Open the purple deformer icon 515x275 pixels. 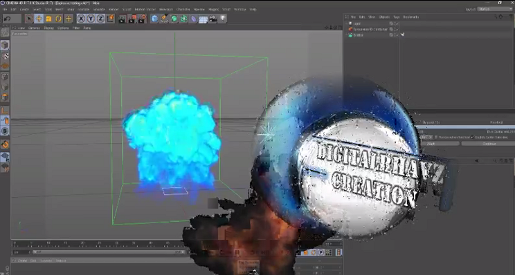[193, 19]
